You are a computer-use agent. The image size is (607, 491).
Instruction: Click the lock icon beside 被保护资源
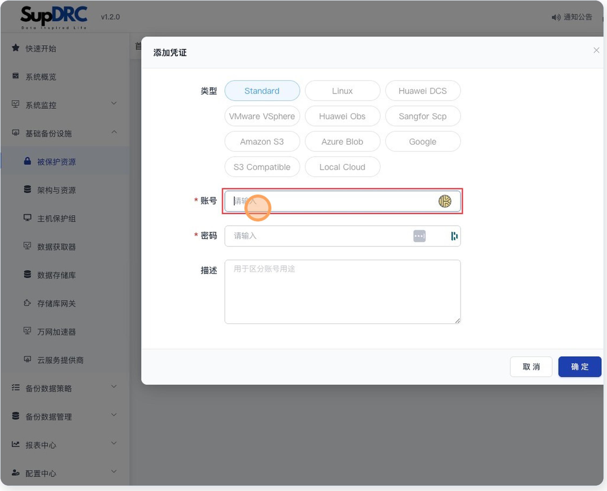point(27,161)
